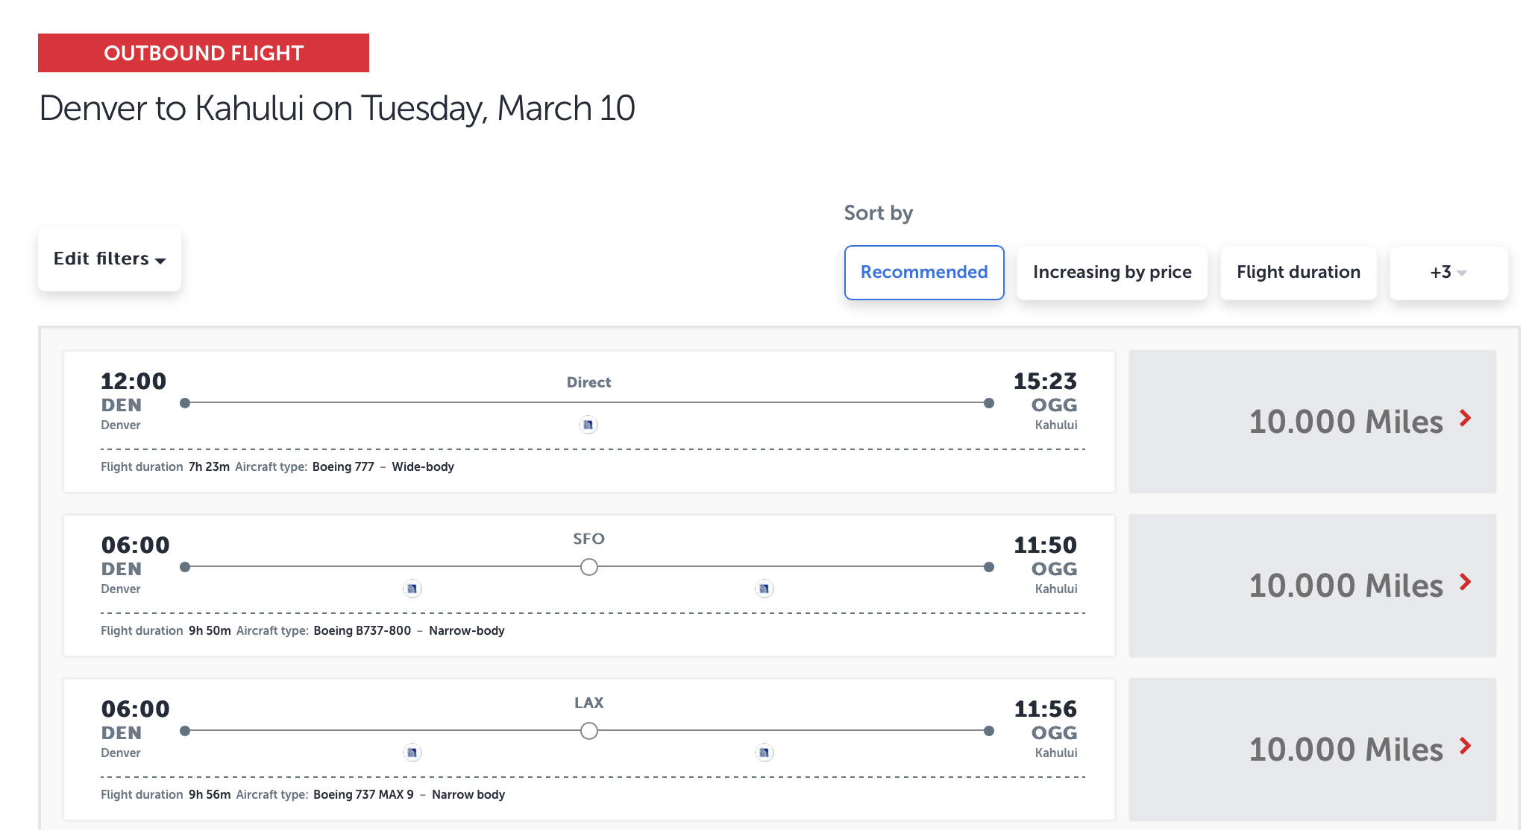Viewport: 1532px width, 830px height.
Task: Select 10.000 Miles fare for LAX flight
Action: 1346,750
